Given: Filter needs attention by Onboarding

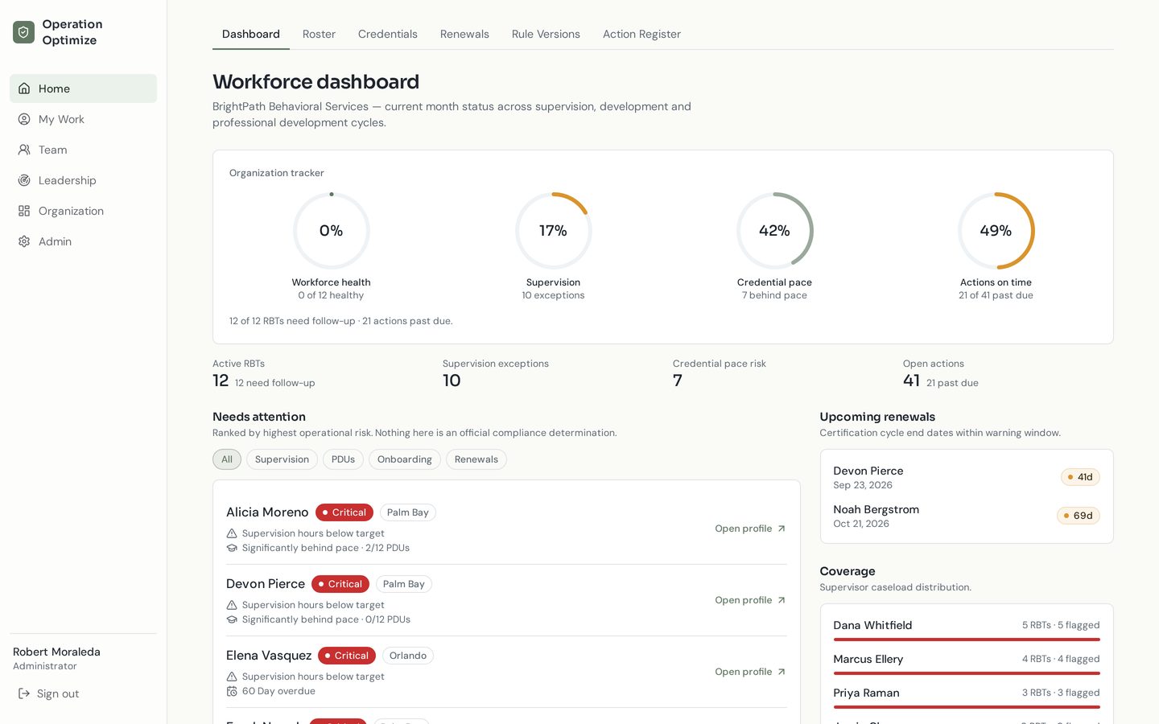Looking at the screenshot, I should [405, 459].
